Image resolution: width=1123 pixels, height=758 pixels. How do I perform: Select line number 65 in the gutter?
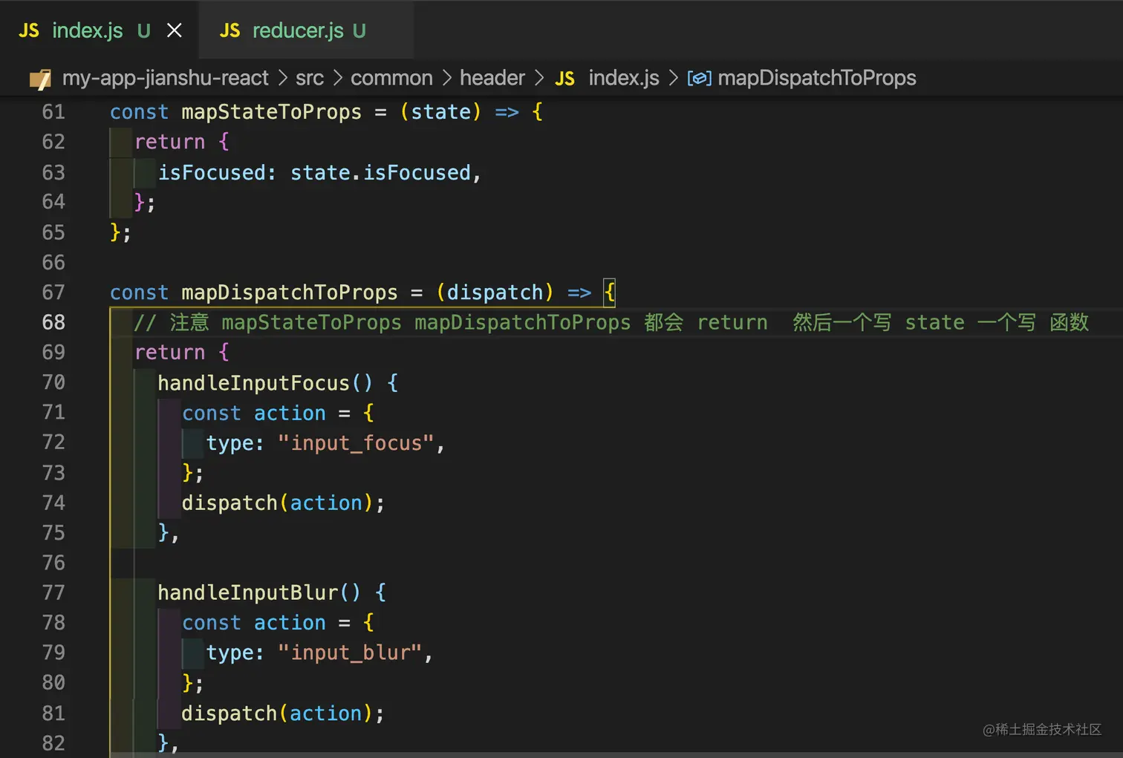pyautogui.click(x=53, y=232)
